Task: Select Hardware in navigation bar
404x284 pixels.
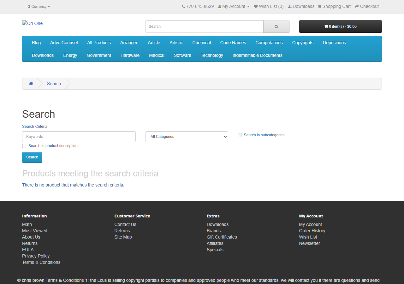Action: pyautogui.click(x=130, y=55)
